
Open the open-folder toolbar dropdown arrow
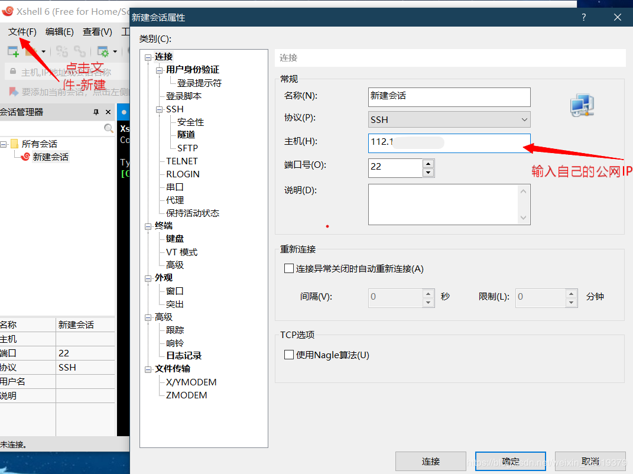click(43, 51)
